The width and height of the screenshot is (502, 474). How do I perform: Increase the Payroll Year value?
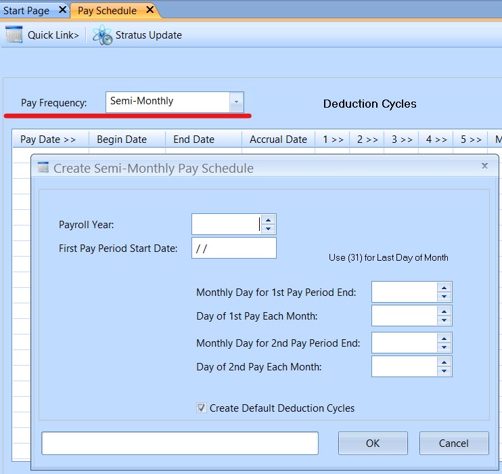269,220
